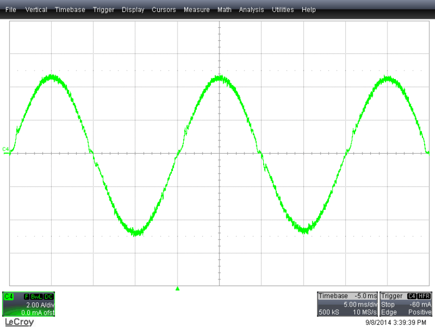This screenshot has width=435, height=327.
Task: Open the File menu
Action: (x=10, y=9)
